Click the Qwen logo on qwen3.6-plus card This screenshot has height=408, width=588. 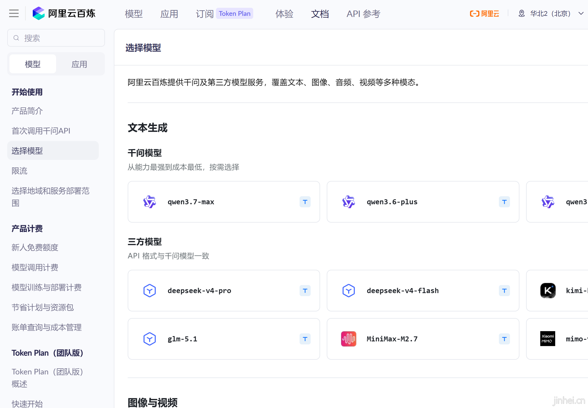pos(349,202)
